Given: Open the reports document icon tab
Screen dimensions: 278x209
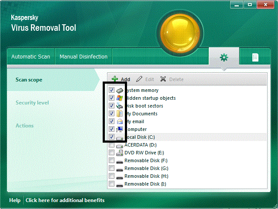Looking at the screenshot, I should click(255, 57).
